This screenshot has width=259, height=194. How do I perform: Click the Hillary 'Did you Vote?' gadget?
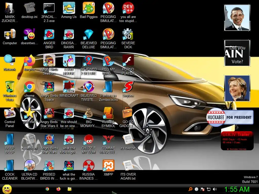237,88
